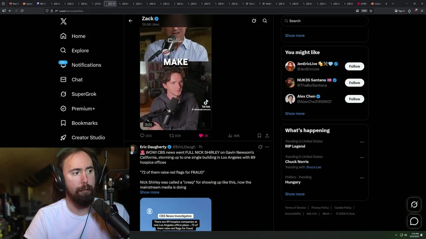Open more options for Hungary trend

point(362,178)
